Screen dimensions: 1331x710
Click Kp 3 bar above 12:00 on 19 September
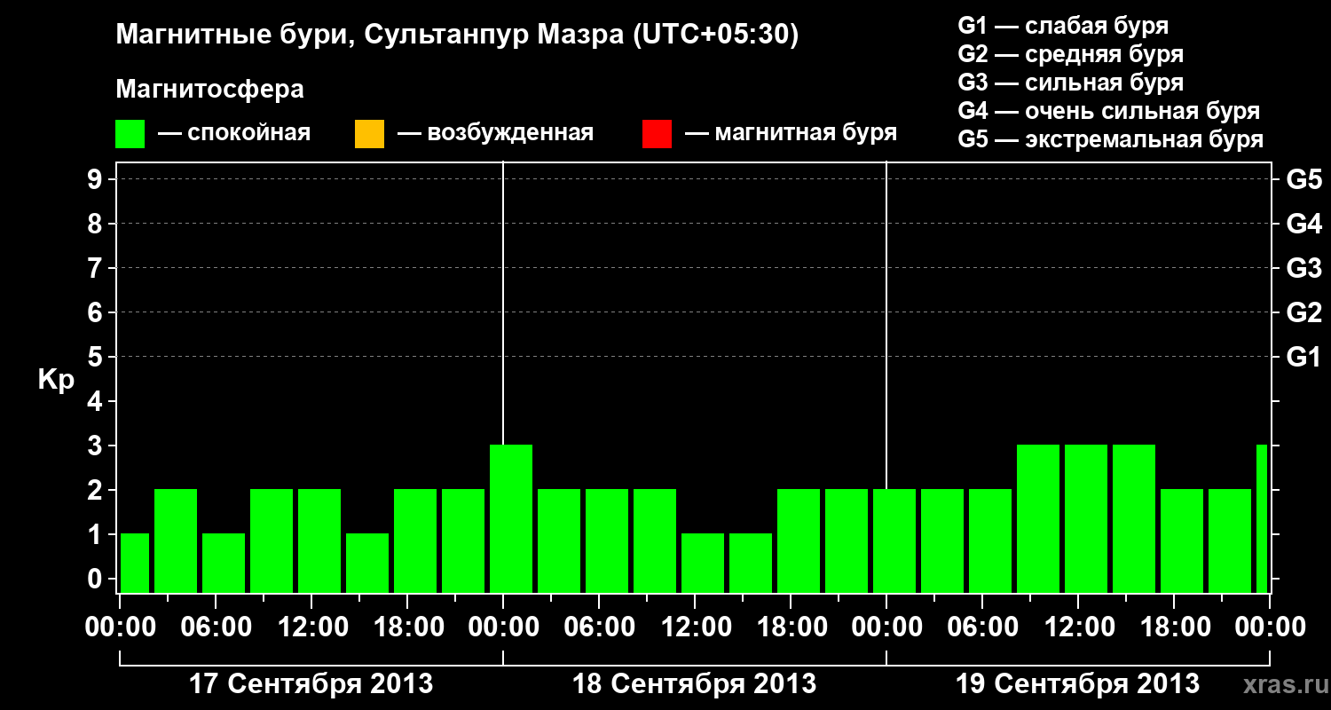[x=1086, y=518]
